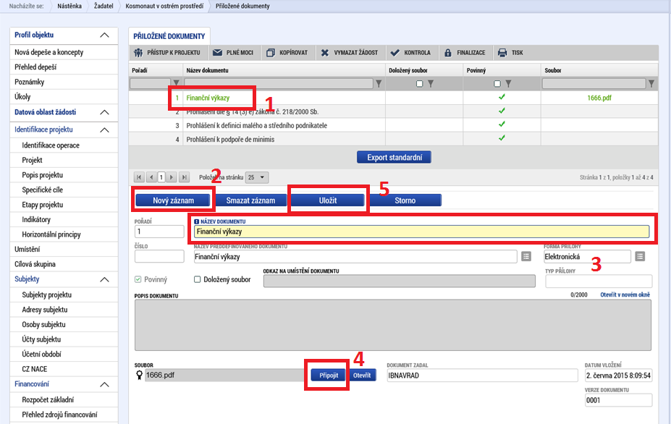671x424 pixels.
Task: Click the Typ přílohy field
Action: pos(599,281)
